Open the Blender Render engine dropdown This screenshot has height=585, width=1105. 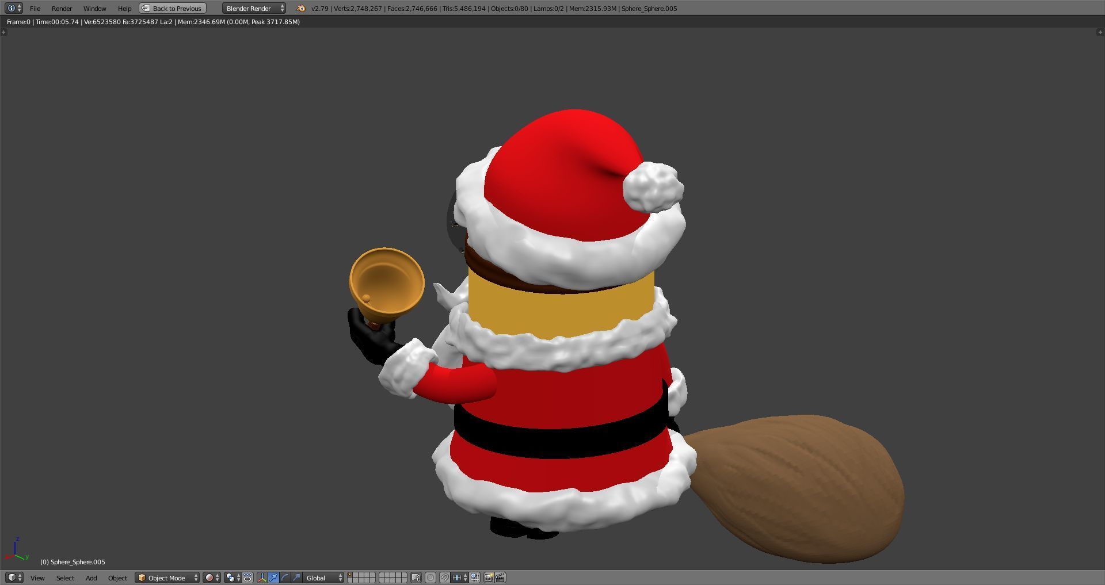tap(254, 9)
